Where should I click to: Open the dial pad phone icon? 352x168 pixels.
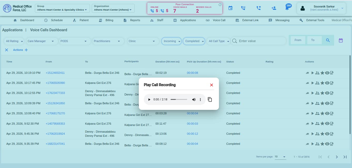243,8
